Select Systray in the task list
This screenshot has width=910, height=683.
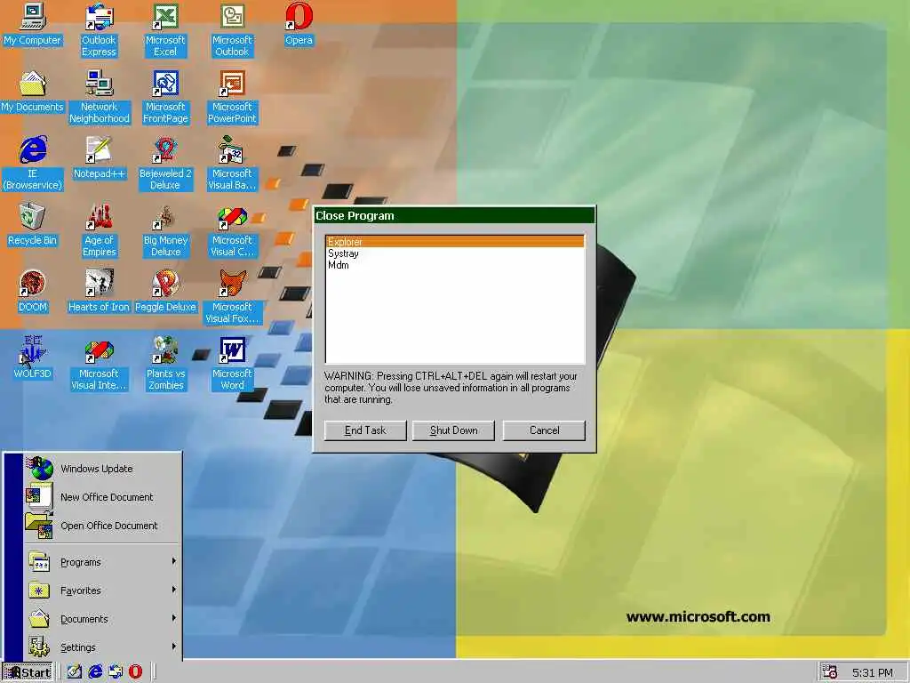455,253
